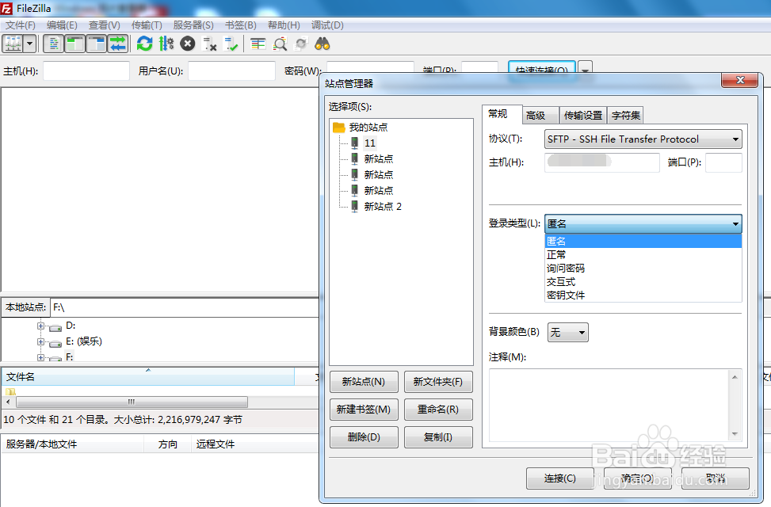The image size is (771, 507).
Task: Choose 匿名 from the login type list
Action: 643,241
